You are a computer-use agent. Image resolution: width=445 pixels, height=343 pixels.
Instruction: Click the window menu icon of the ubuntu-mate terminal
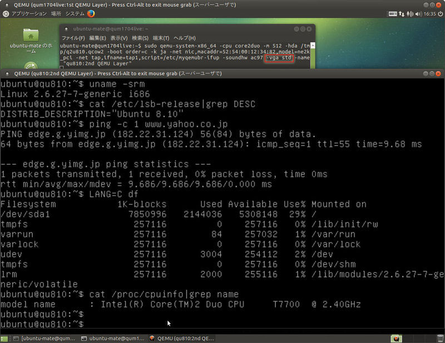[x=66, y=29]
